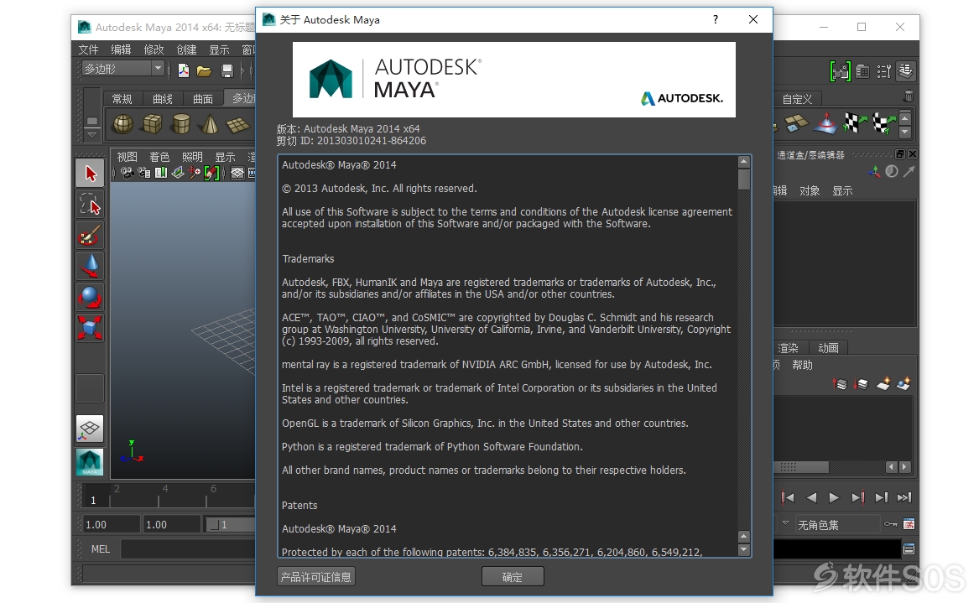Open the character set dropdown arrow
Screen dimensions: 979x603
click(x=785, y=523)
